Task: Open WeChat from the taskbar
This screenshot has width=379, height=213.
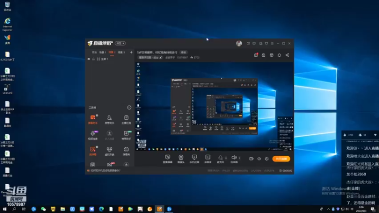Action: point(43,209)
